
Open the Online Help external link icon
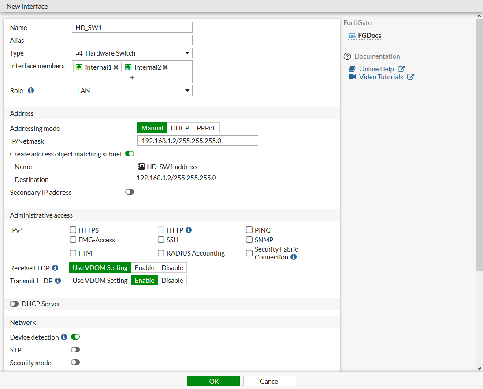(402, 68)
